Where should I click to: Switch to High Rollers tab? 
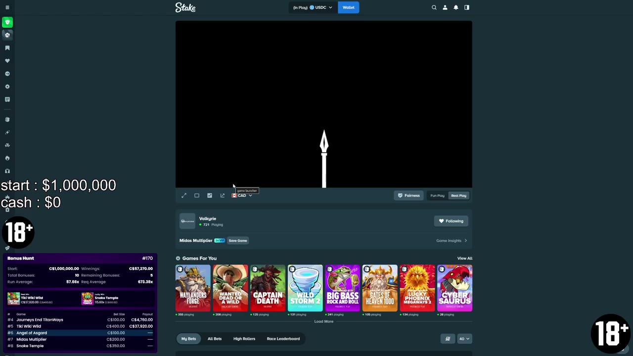(x=244, y=339)
